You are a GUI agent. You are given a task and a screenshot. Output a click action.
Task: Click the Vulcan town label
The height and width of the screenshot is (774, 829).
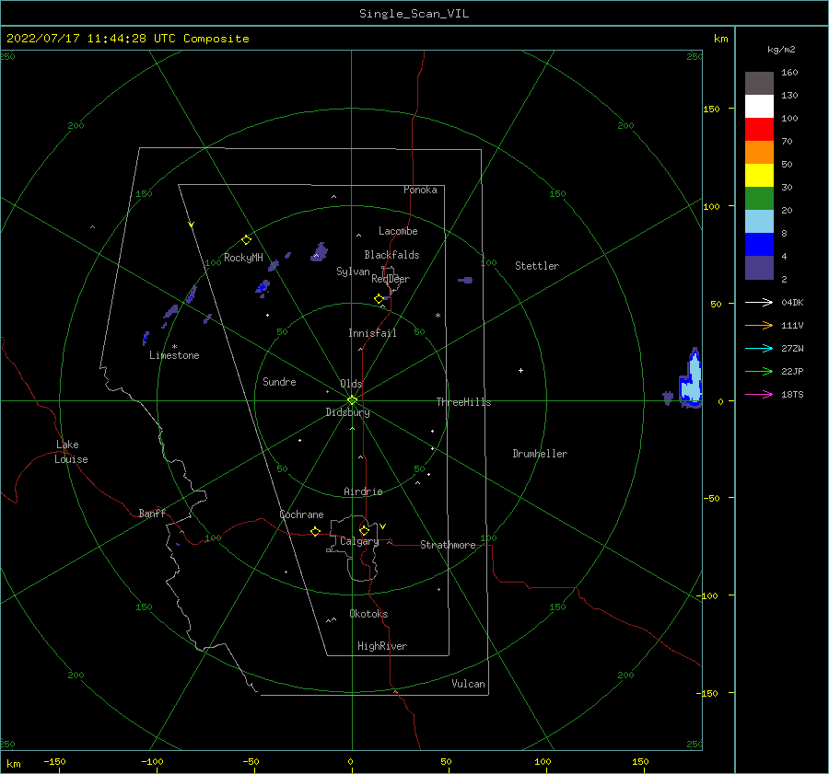(468, 684)
